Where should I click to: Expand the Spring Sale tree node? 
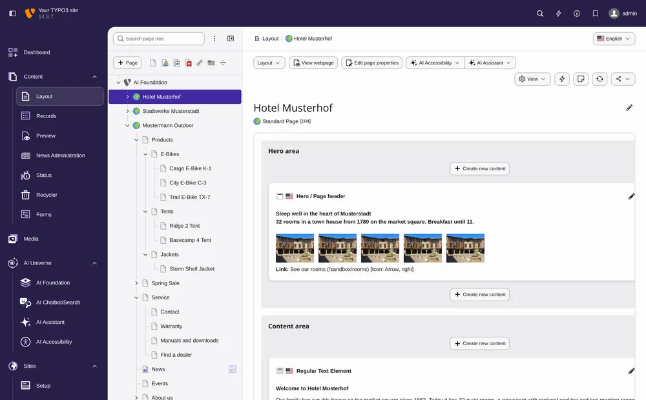136,283
